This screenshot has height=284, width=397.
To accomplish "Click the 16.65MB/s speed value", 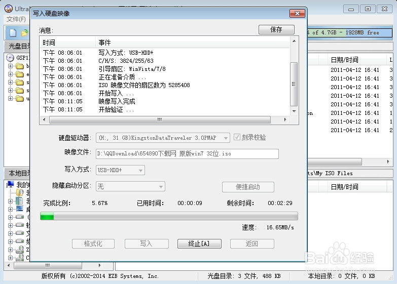I will point(280,228).
